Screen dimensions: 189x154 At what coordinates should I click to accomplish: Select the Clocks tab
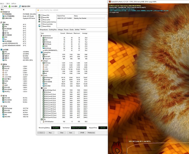click(x=71, y=29)
